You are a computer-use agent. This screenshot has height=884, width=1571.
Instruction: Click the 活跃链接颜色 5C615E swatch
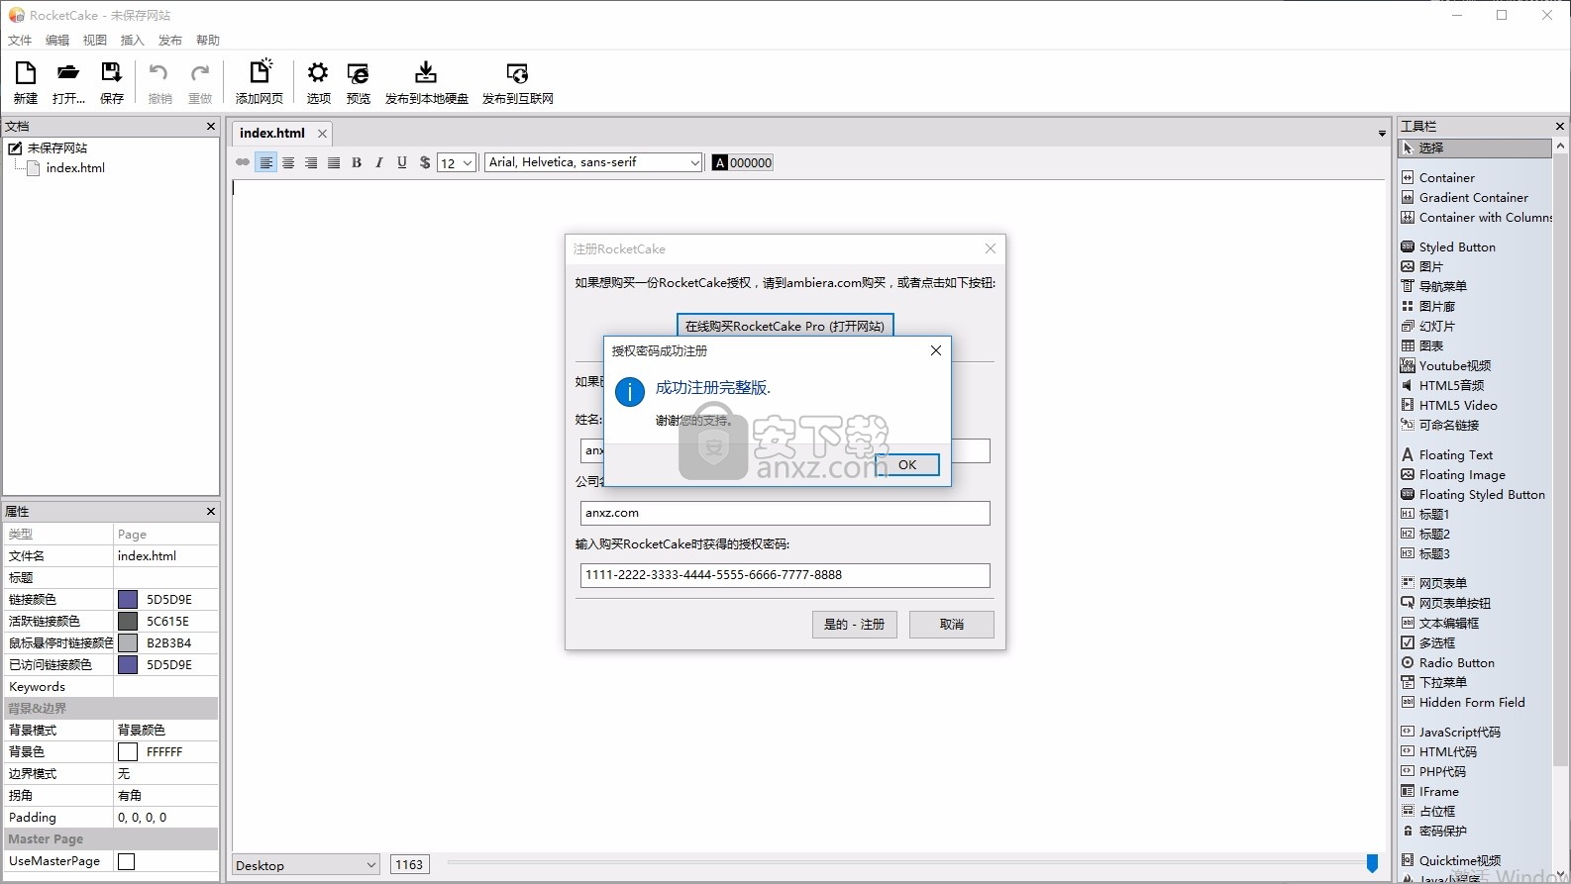[128, 621]
